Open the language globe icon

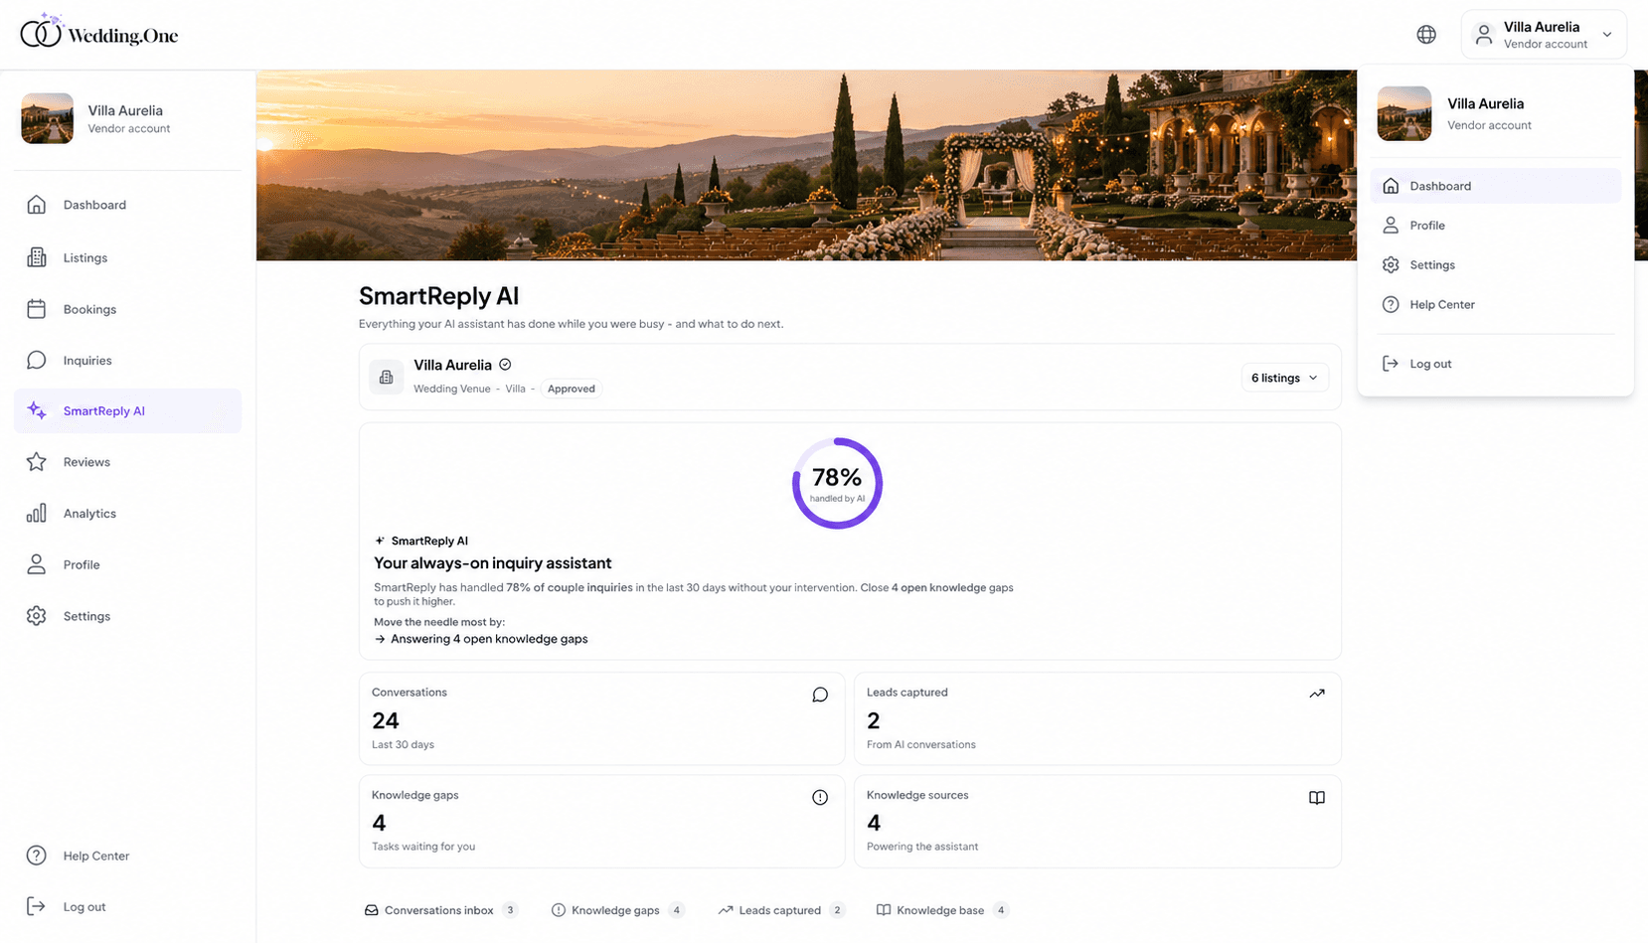coord(1426,35)
